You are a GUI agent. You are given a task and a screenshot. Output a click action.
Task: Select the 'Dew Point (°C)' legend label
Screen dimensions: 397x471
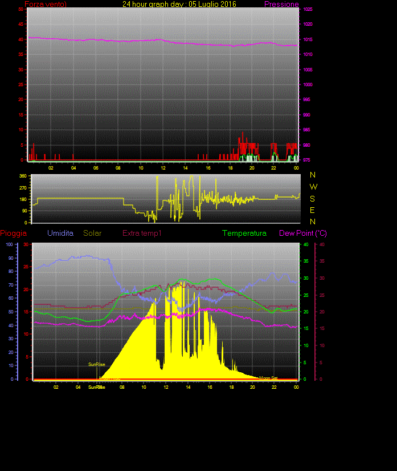point(303,234)
